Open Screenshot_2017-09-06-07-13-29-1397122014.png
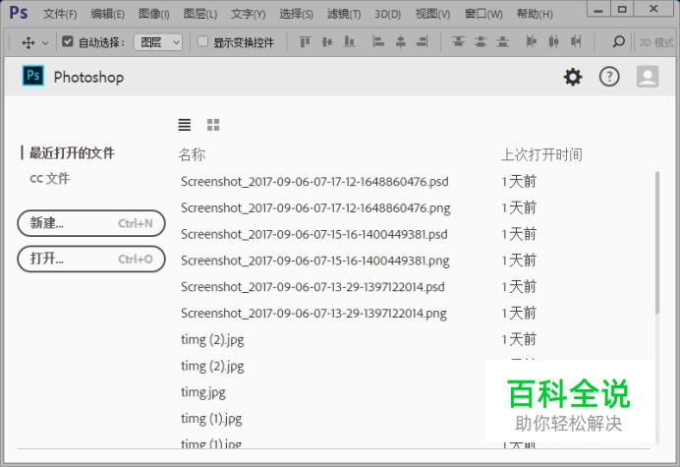This screenshot has width=680, height=467. [x=313, y=314]
